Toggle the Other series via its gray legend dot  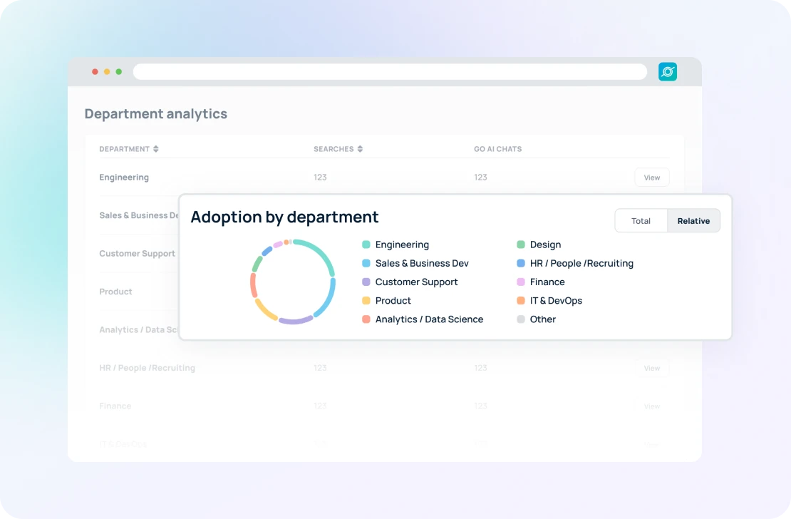(521, 319)
